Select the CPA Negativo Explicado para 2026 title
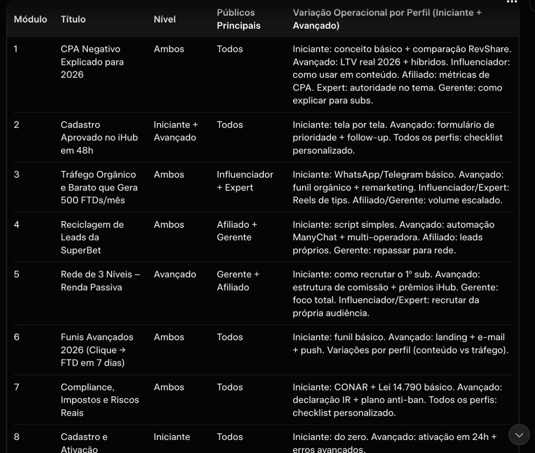Image resolution: width=535 pixels, height=453 pixels. pos(90,62)
